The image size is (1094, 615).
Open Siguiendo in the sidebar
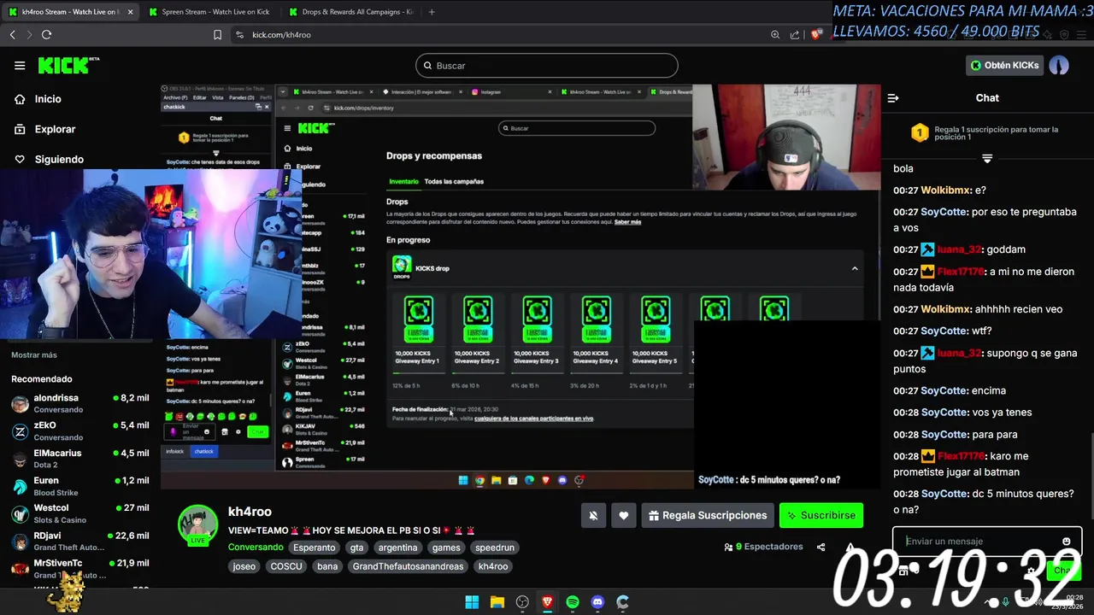[x=59, y=160]
